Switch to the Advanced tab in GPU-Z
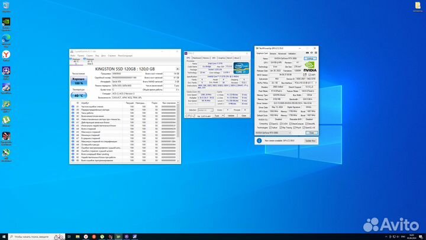 point(282,53)
